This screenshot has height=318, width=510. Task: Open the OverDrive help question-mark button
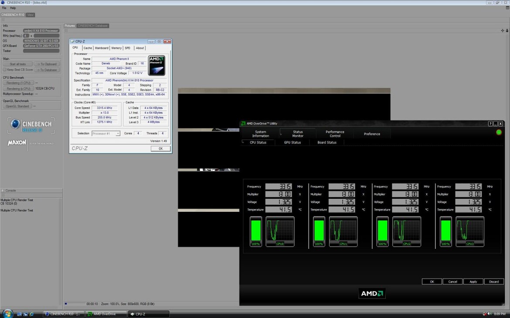(490, 124)
